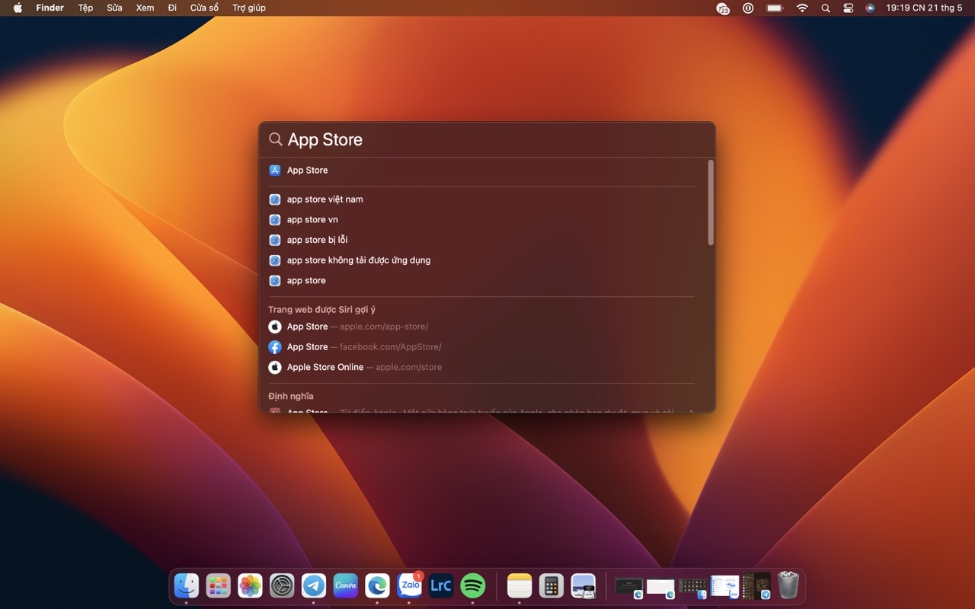Open Zalo app in Dock
The width and height of the screenshot is (975, 609).
[410, 585]
